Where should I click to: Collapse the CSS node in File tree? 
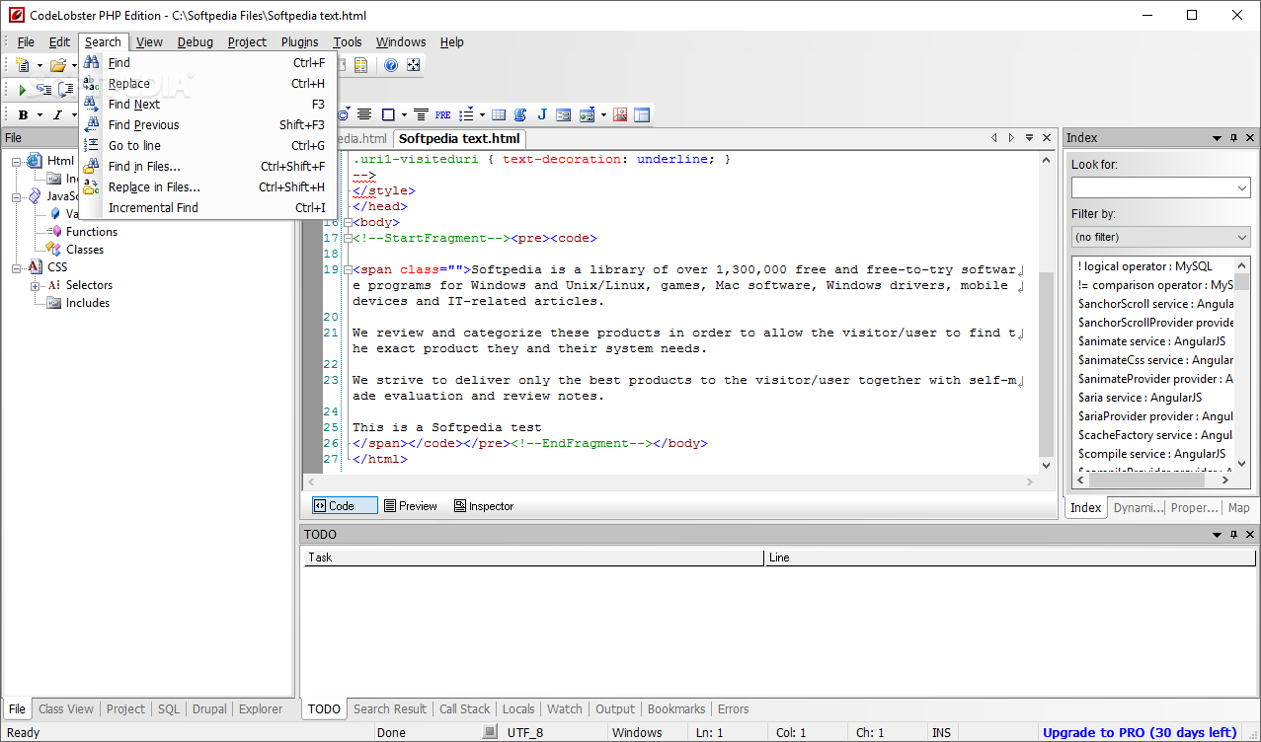[17, 267]
